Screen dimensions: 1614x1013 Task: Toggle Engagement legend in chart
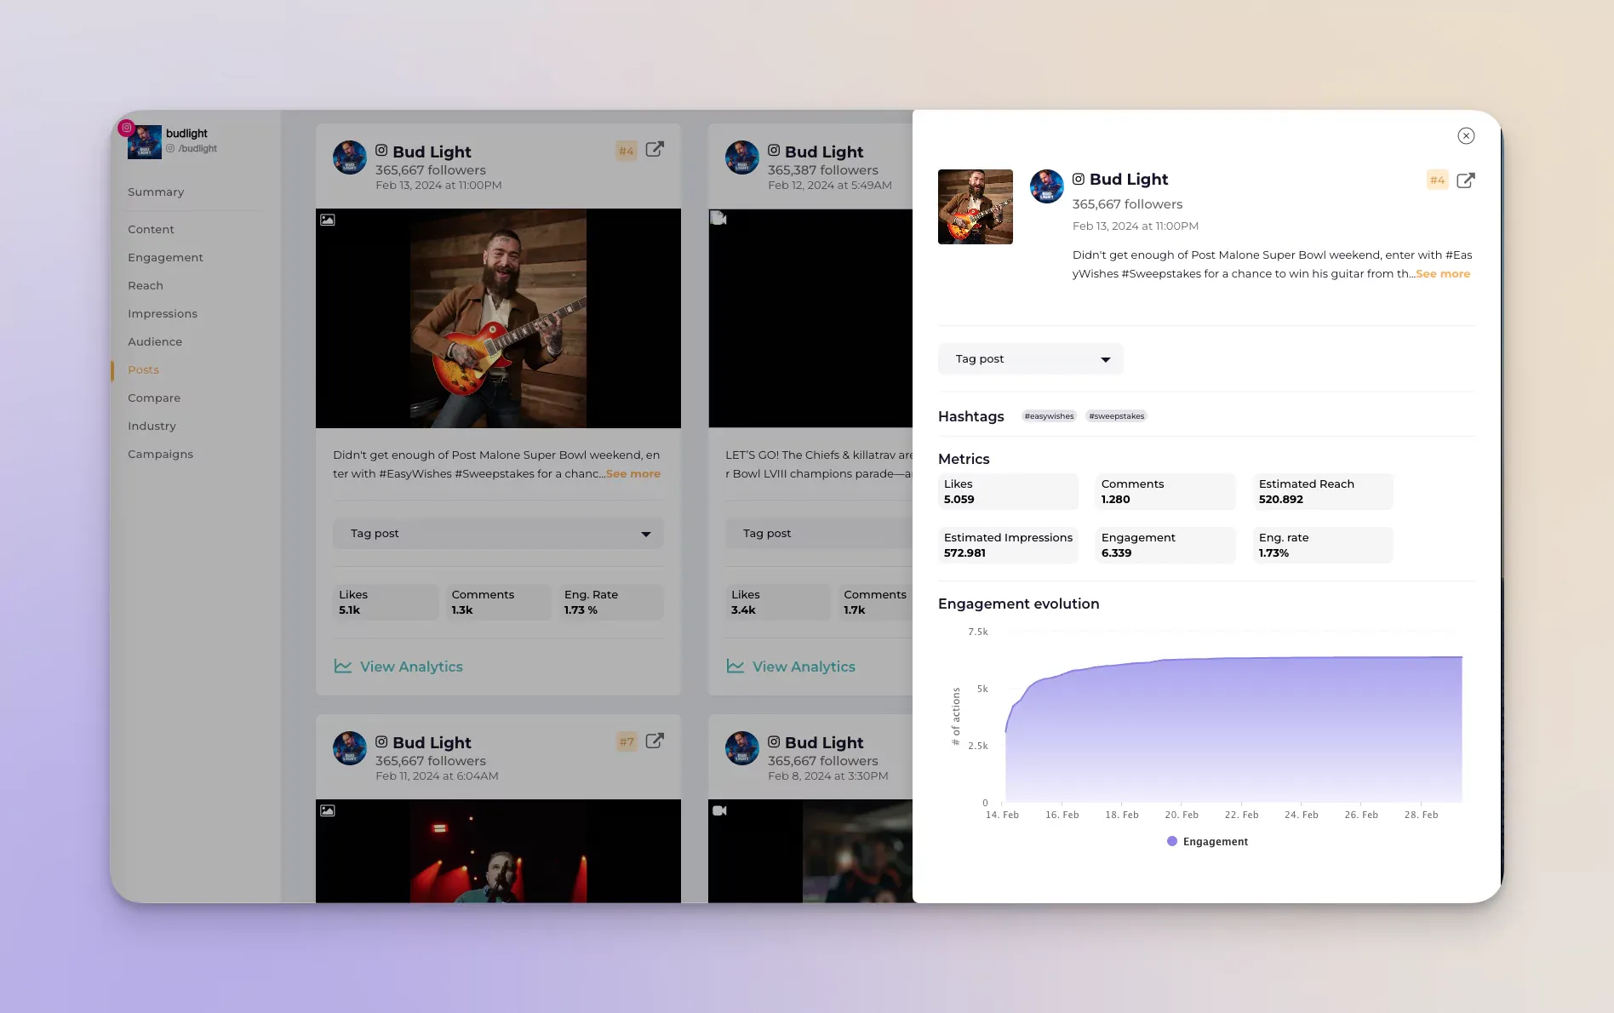point(1207,841)
